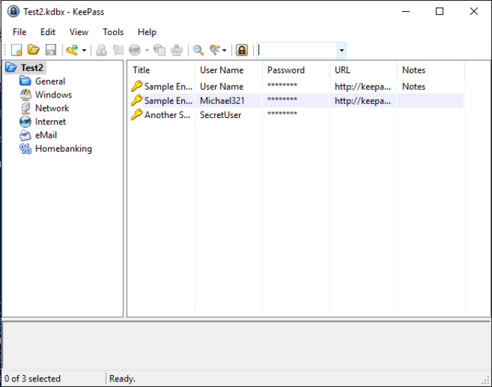Viewport: 492px width, 387px height.
Task: Sort entries by the User Name column header
Action: 221,70
